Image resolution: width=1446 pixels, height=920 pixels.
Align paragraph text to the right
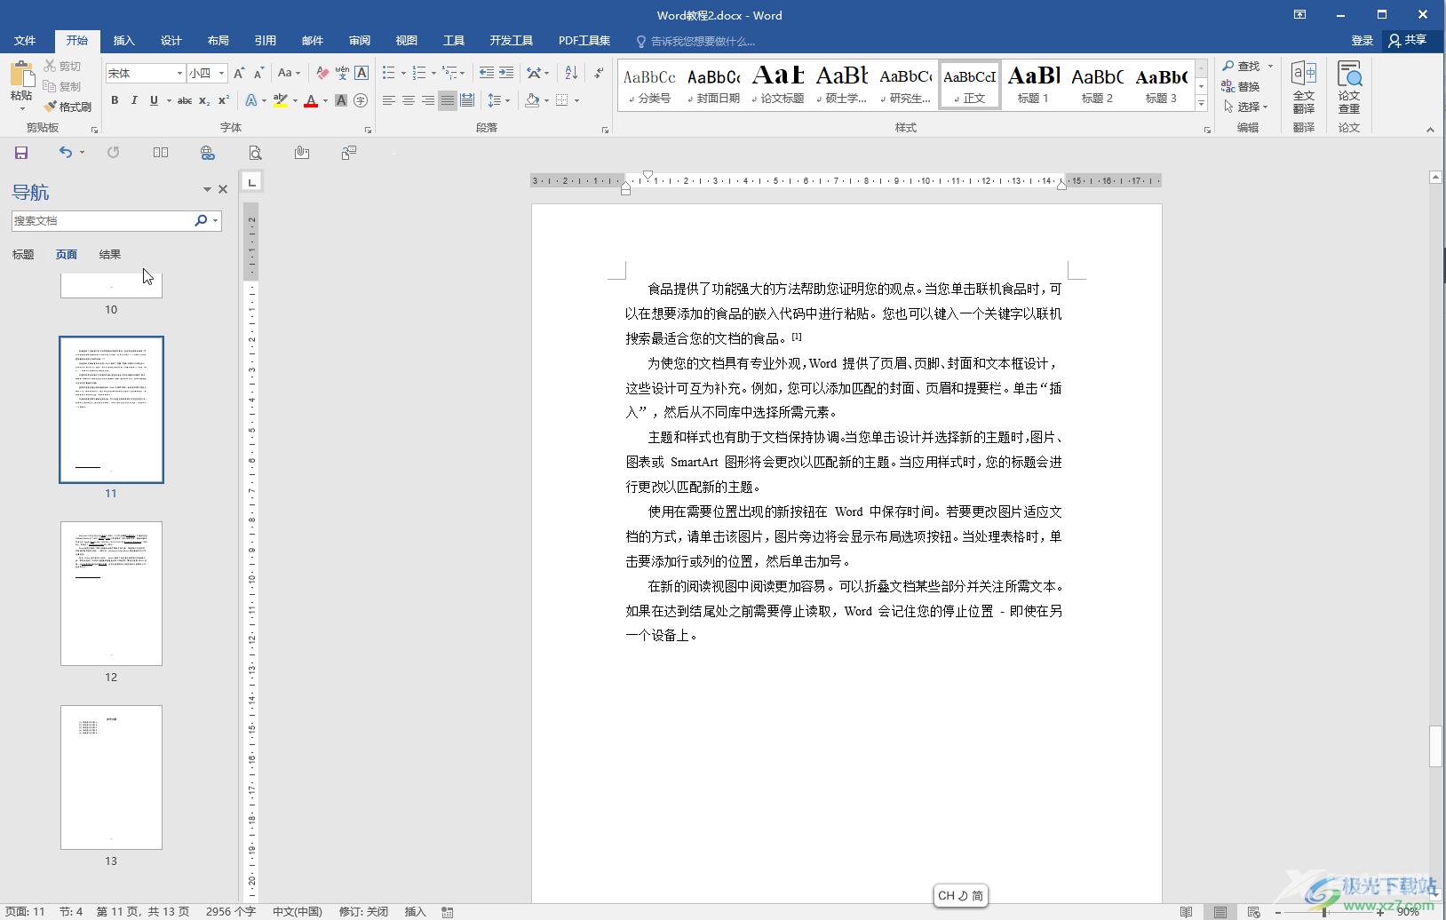click(x=428, y=100)
